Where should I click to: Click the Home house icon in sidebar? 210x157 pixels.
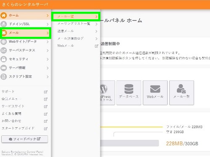point(4,15)
